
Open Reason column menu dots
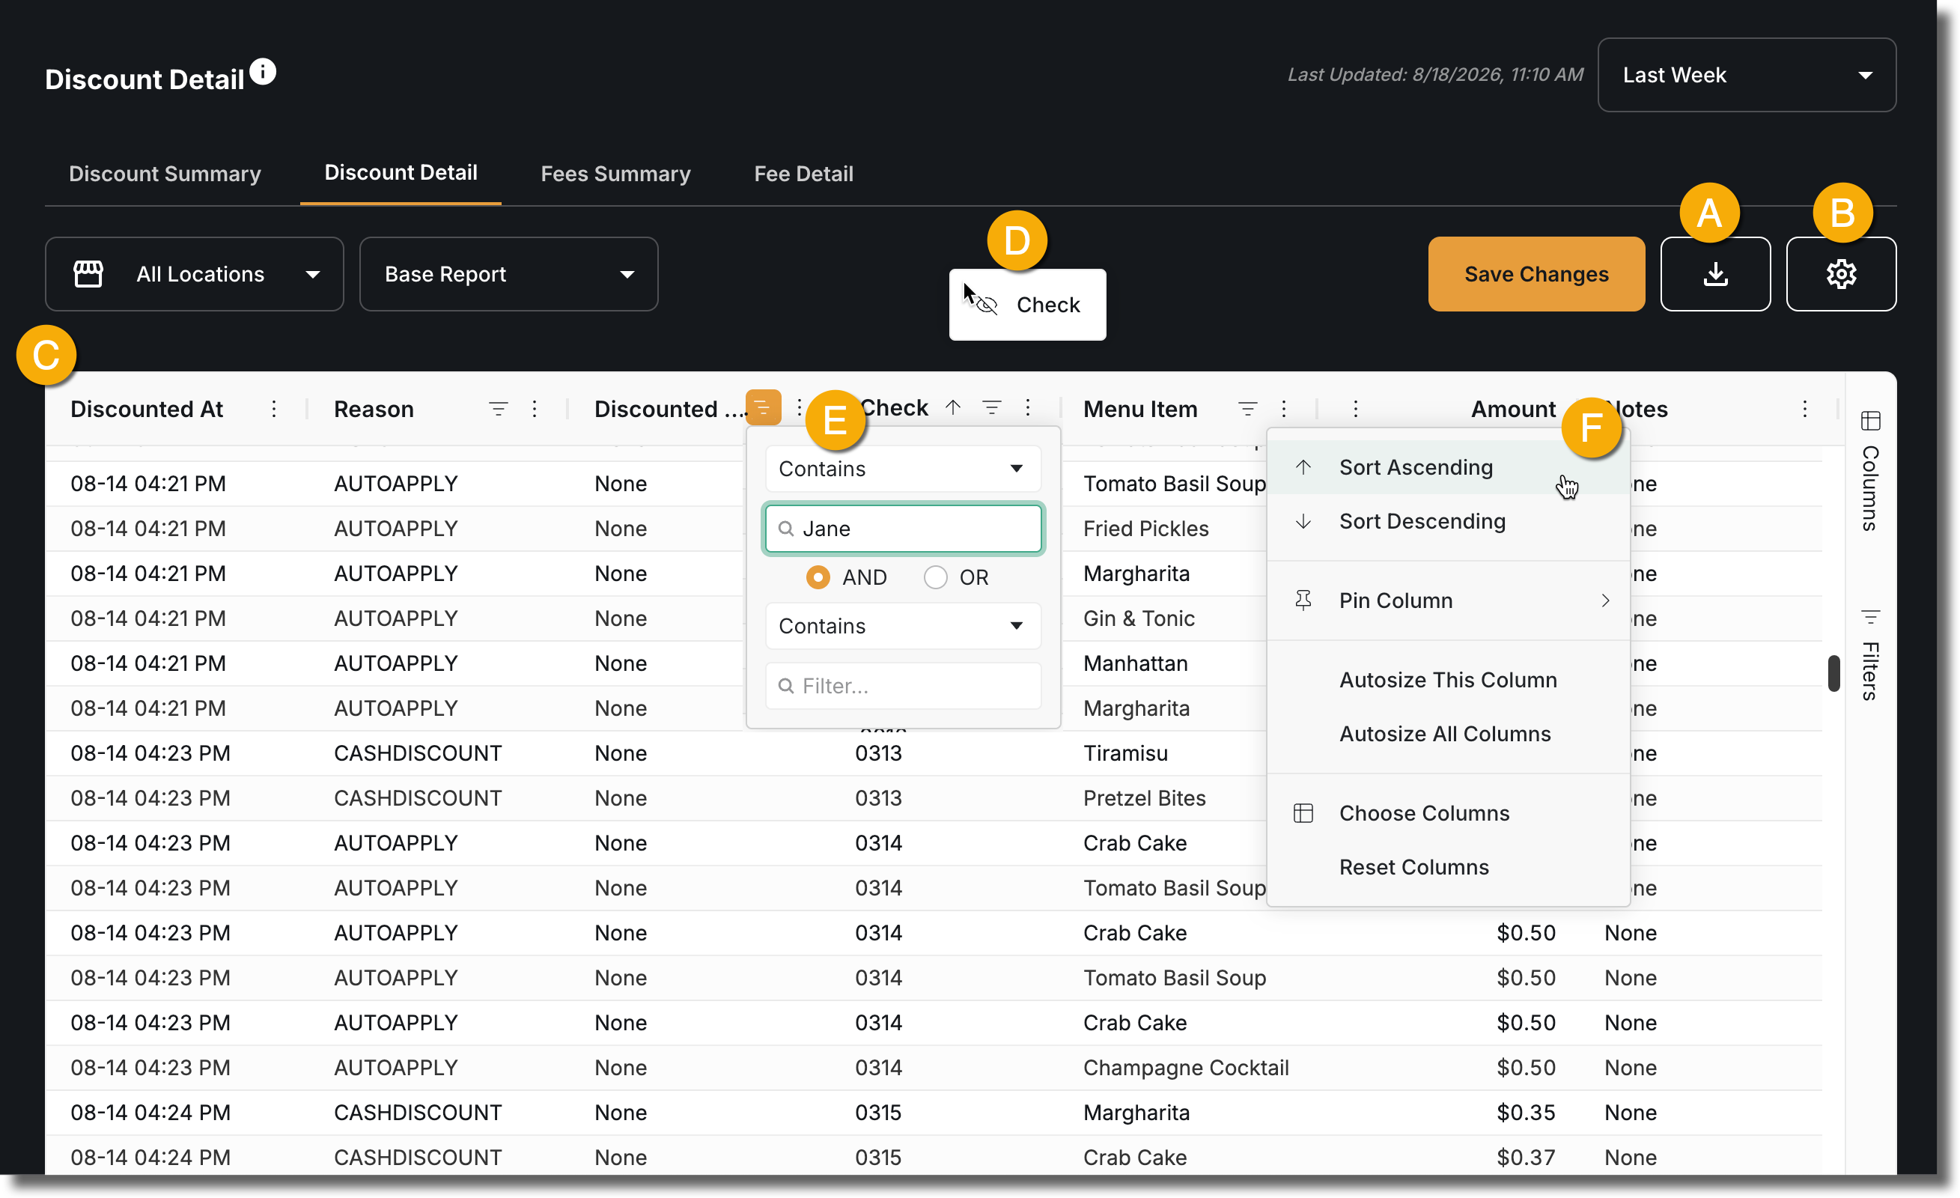pos(535,409)
